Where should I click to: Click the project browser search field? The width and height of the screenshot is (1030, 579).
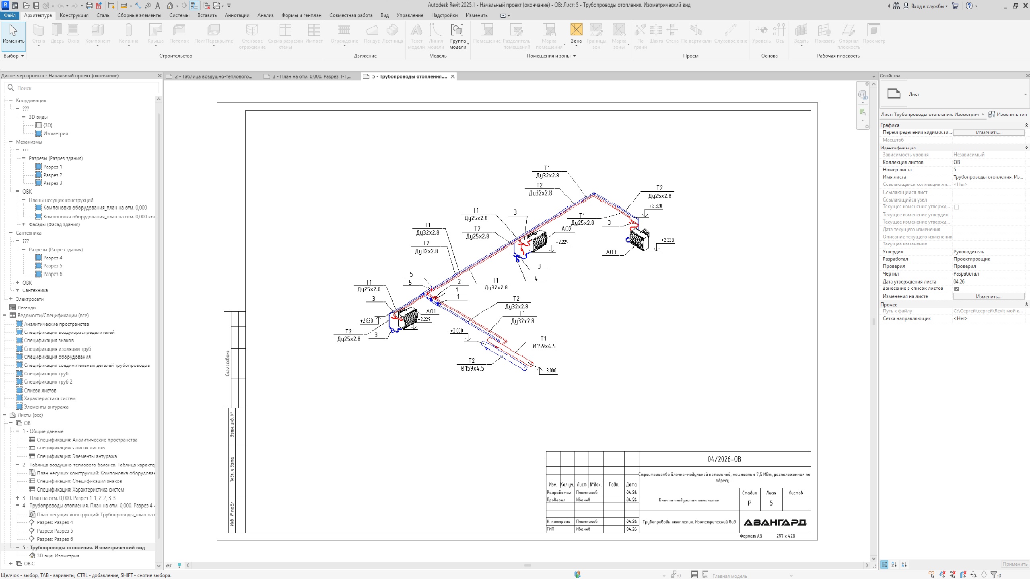[82, 88]
